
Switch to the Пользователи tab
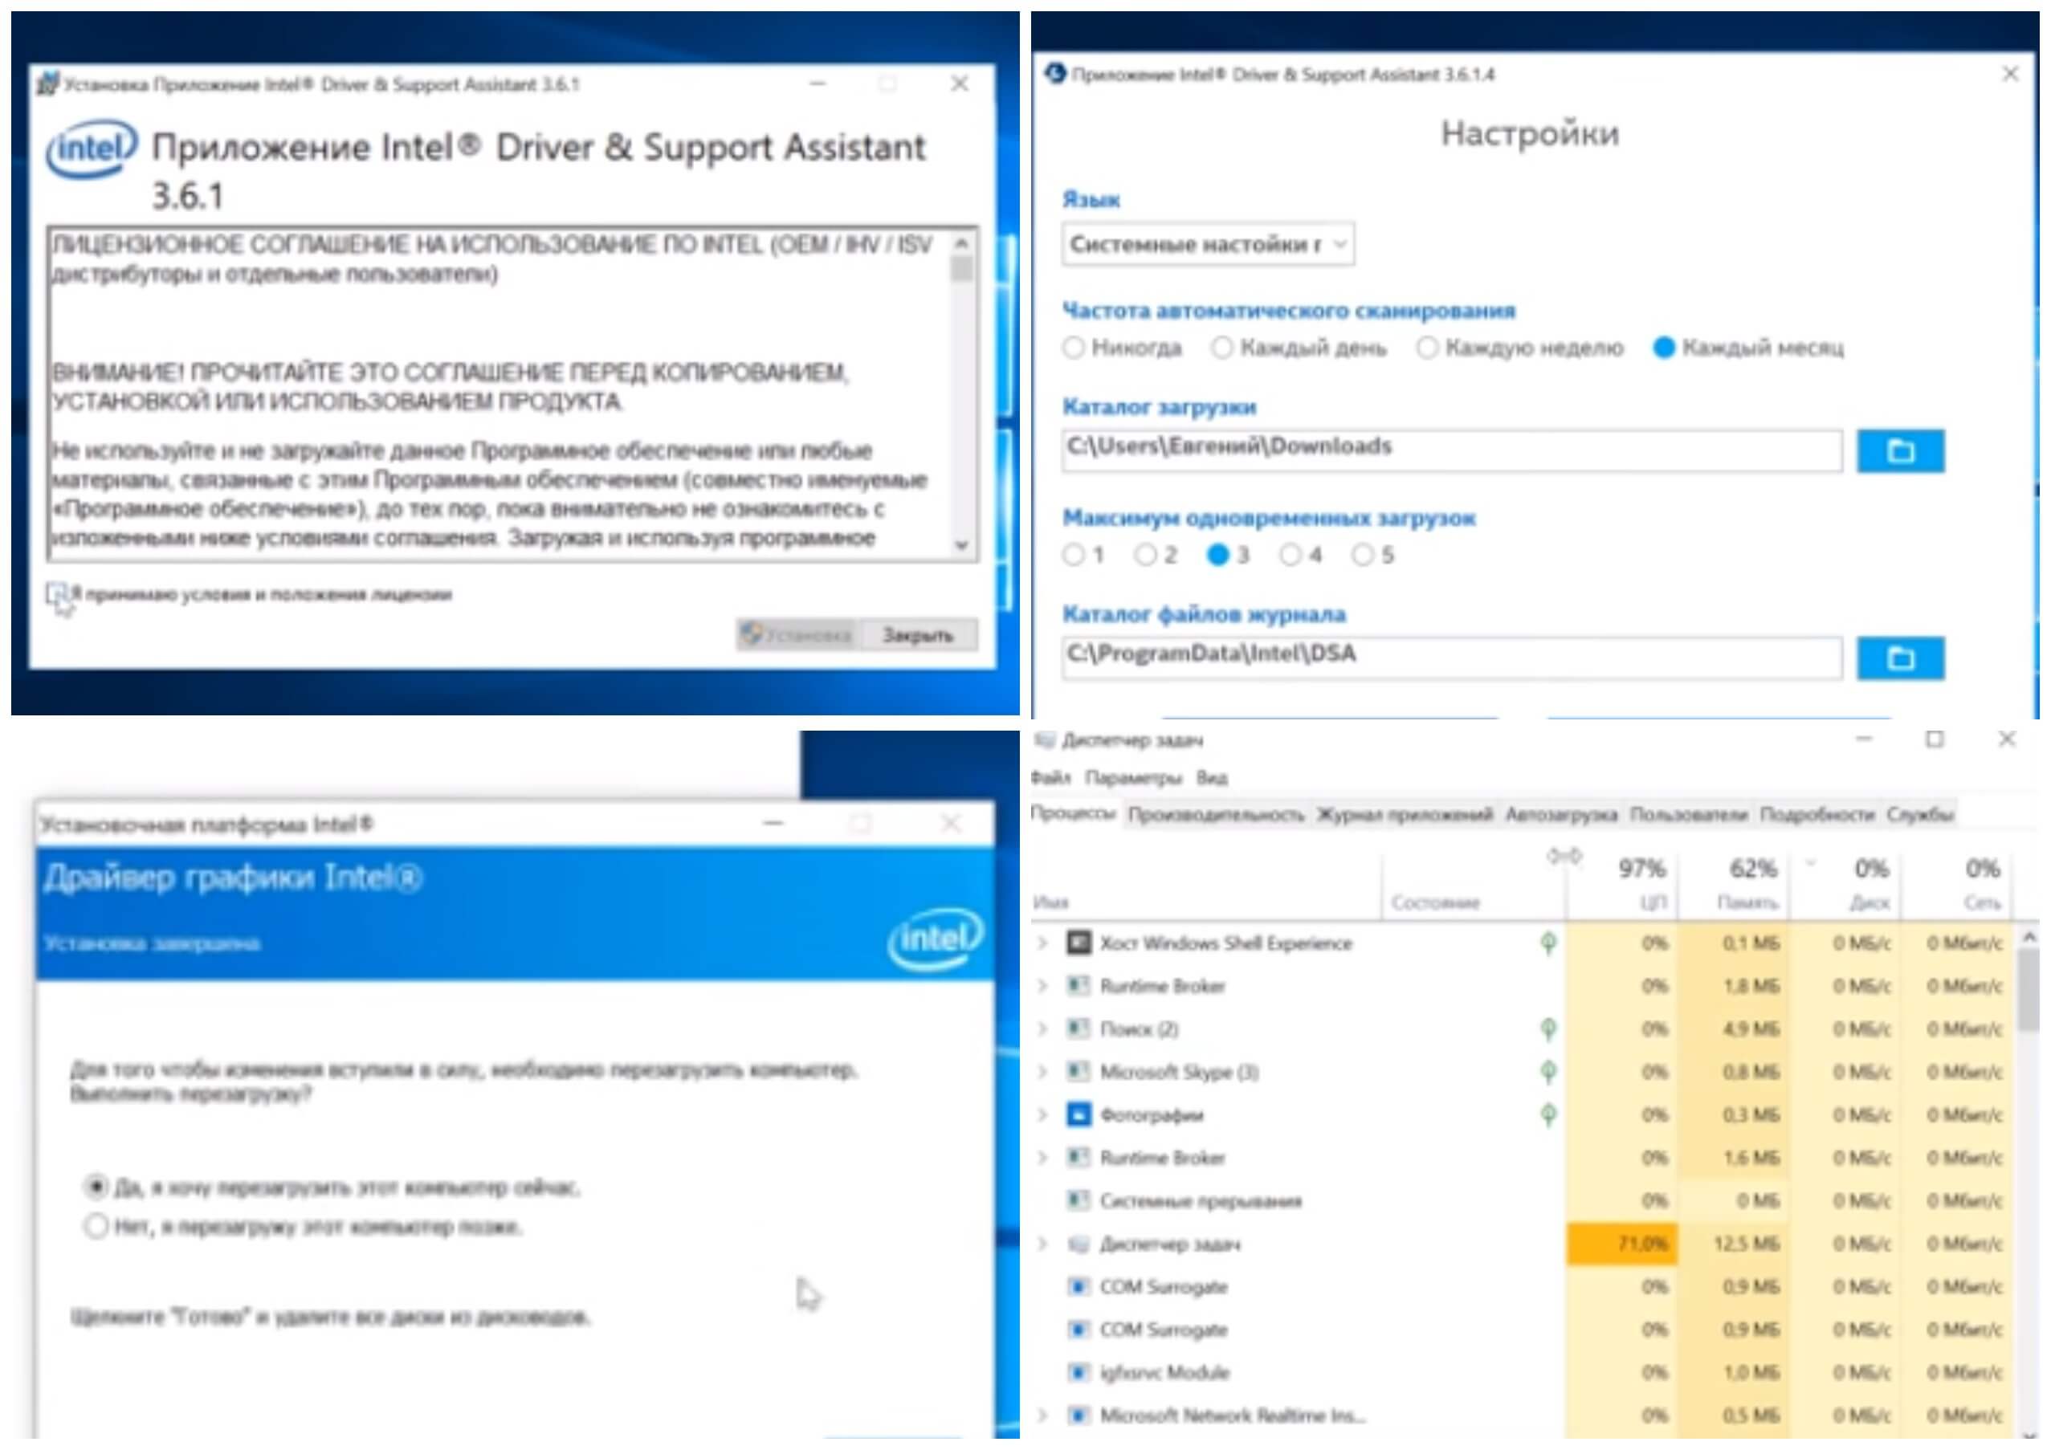[x=1688, y=814]
